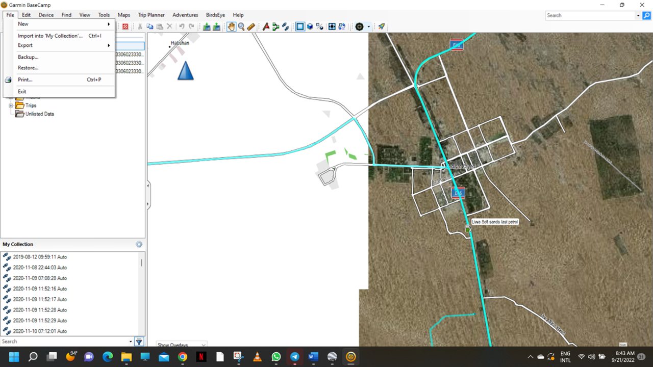653x367 pixels.
Task: Click the filter funnel icon
Action: coord(139,342)
